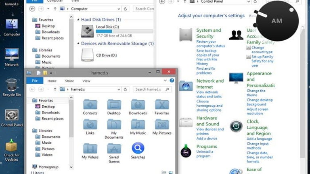
Task: Click the Local Disk C: capacity bar
Action: pos(124,31)
